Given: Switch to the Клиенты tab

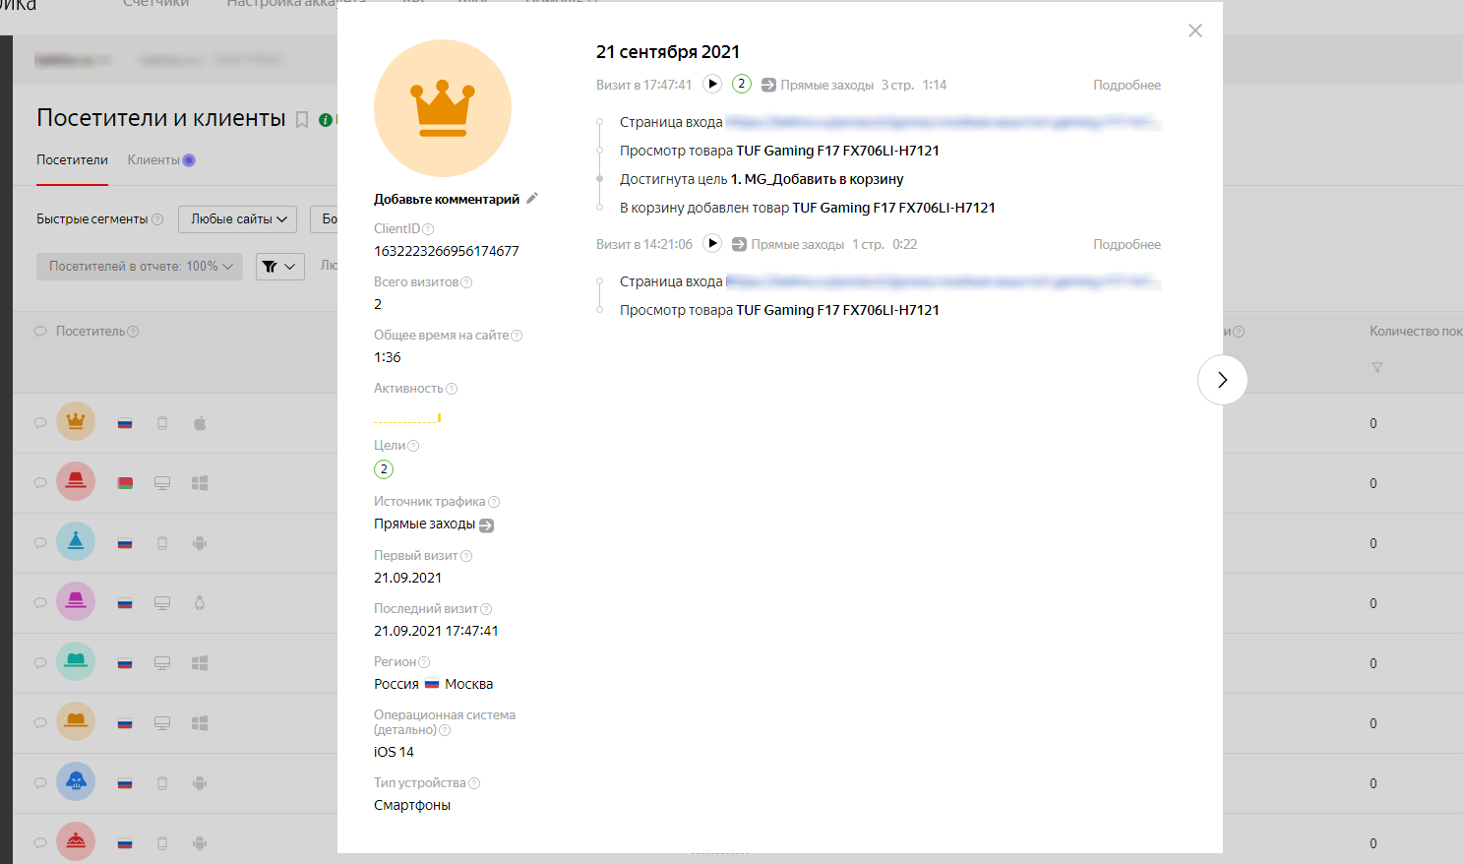Looking at the screenshot, I should (x=153, y=160).
